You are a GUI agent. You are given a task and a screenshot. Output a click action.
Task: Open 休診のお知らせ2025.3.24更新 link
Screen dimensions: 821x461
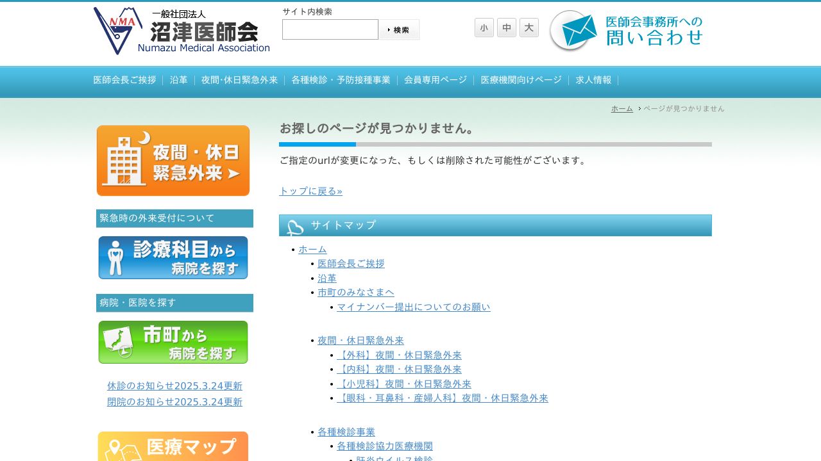click(174, 385)
